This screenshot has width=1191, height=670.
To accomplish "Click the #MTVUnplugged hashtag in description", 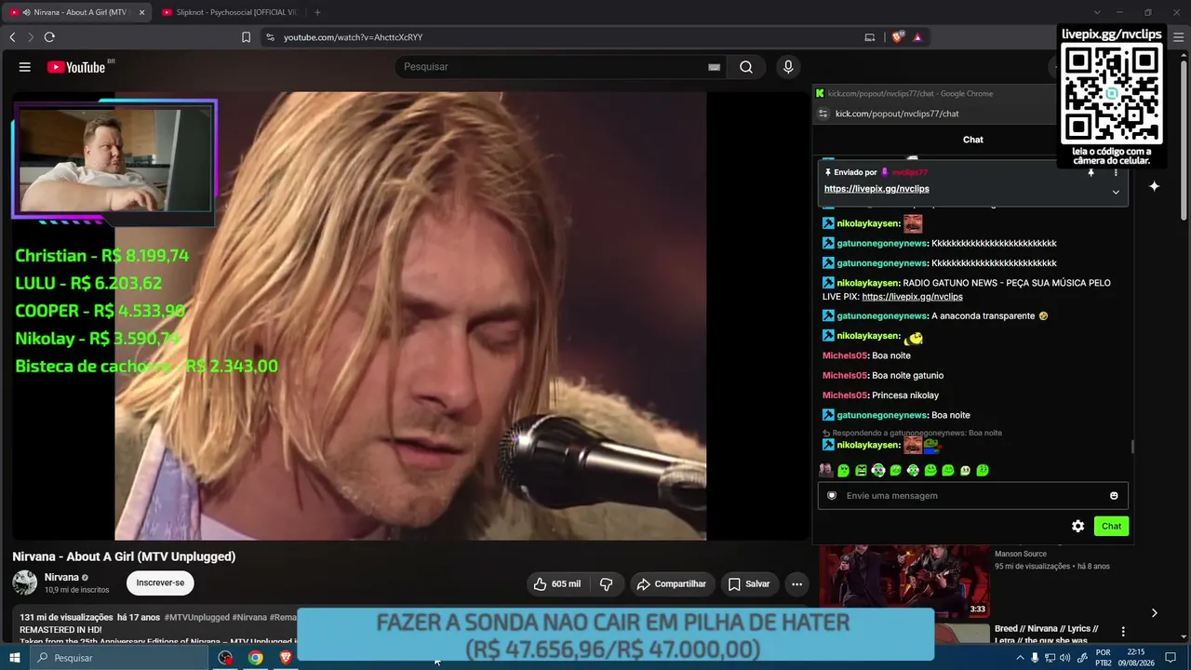I will [x=196, y=617].
